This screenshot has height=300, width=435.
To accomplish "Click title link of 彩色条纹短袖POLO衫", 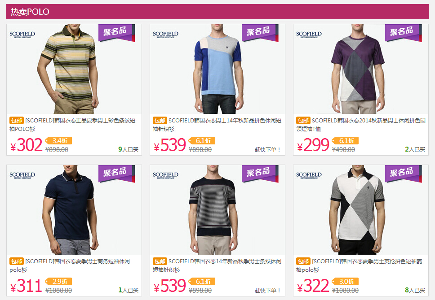I will [72, 125].
